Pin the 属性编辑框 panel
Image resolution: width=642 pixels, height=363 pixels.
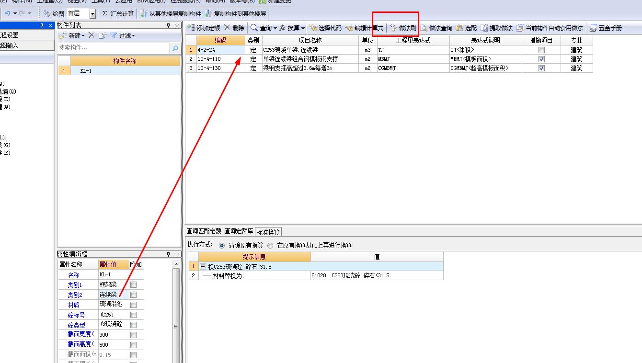coord(169,254)
